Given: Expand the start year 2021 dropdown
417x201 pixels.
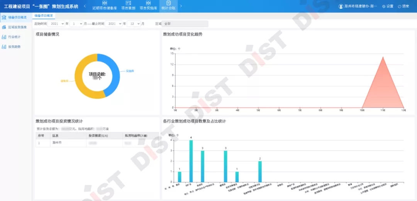Looking at the screenshot, I should click(x=57, y=24).
